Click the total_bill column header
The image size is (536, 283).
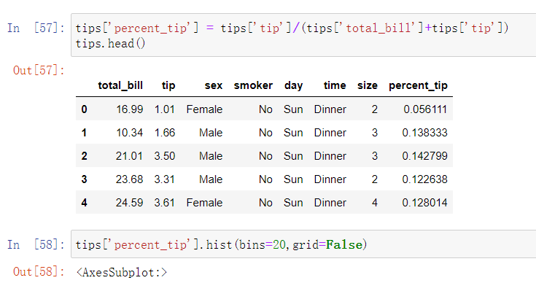click(120, 85)
